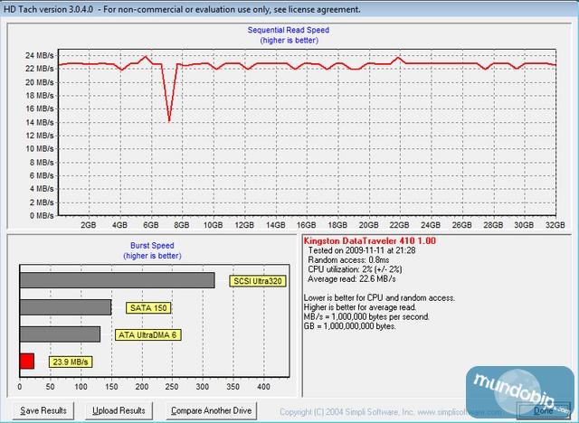Select the ATA UltraDMA 6 label

tap(148, 334)
